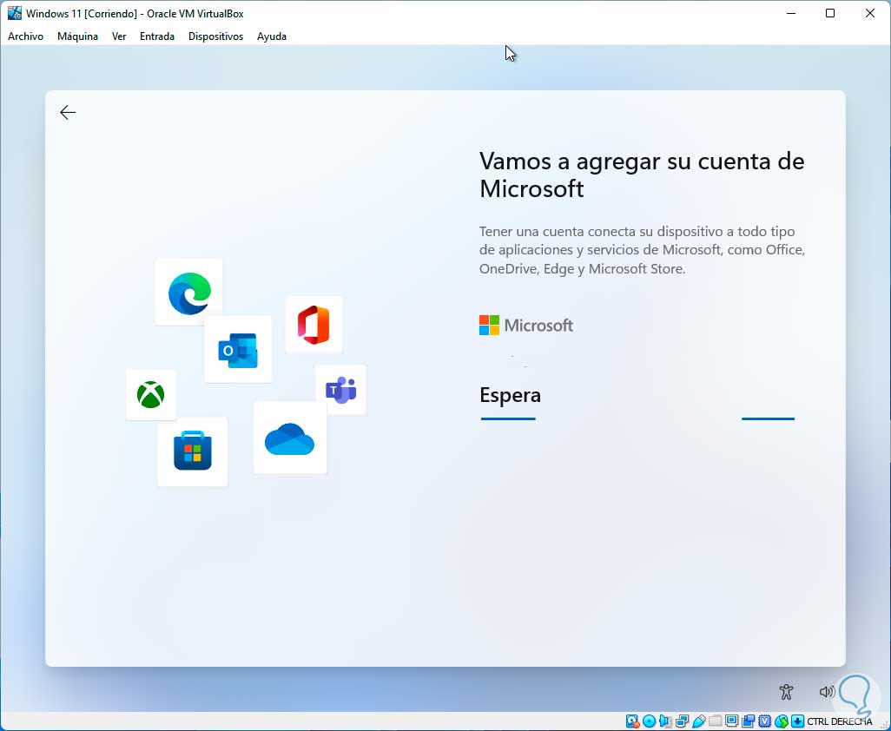The height and width of the screenshot is (731, 891).
Task: Maximize the VirtualBox window
Action: click(x=830, y=13)
